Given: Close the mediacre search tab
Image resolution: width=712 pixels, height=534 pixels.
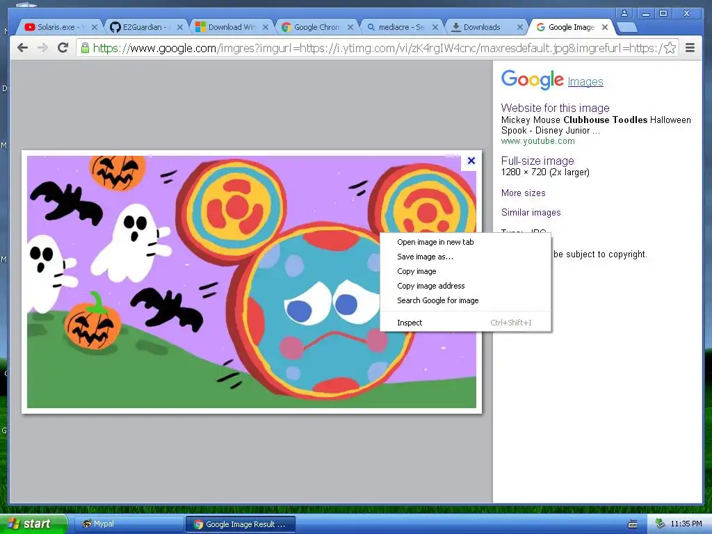Looking at the screenshot, I should click(435, 27).
